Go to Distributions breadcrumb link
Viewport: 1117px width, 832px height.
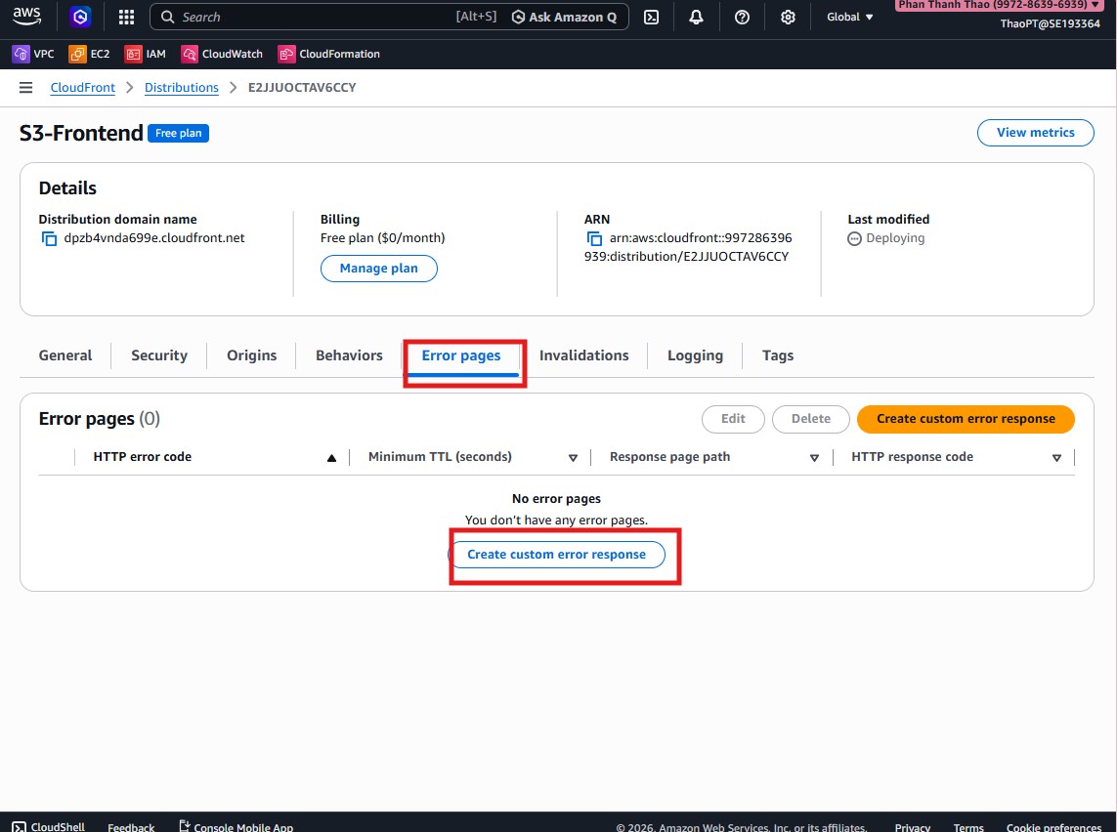(x=182, y=88)
